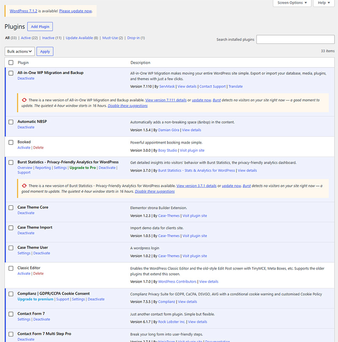Open Burst Statistics Support link
The width and height of the screenshot is (338, 342).
[24, 172]
